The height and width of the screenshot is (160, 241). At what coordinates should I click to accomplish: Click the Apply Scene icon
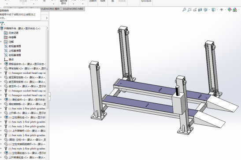235,10
